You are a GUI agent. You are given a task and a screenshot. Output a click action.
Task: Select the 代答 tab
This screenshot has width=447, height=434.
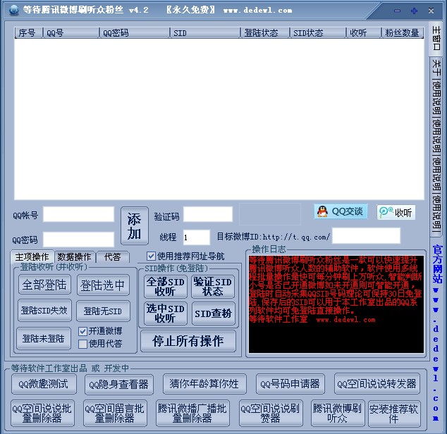pyautogui.click(x=112, y=257)
